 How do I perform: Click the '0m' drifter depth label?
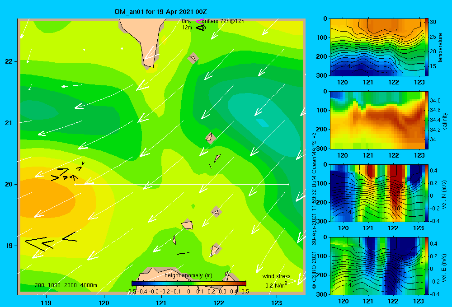186,21
